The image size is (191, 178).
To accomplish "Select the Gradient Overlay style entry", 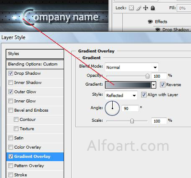I will 35,157.
